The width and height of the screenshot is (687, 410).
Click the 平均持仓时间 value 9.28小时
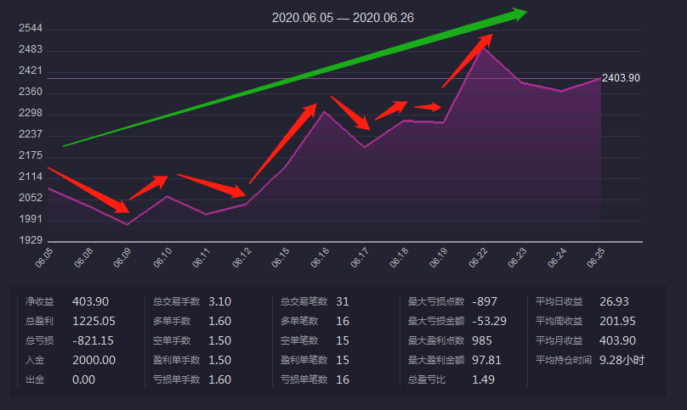[x=622, y=360]
